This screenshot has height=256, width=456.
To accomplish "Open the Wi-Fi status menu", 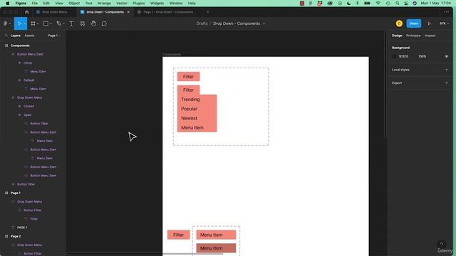I will coord(378,3).
